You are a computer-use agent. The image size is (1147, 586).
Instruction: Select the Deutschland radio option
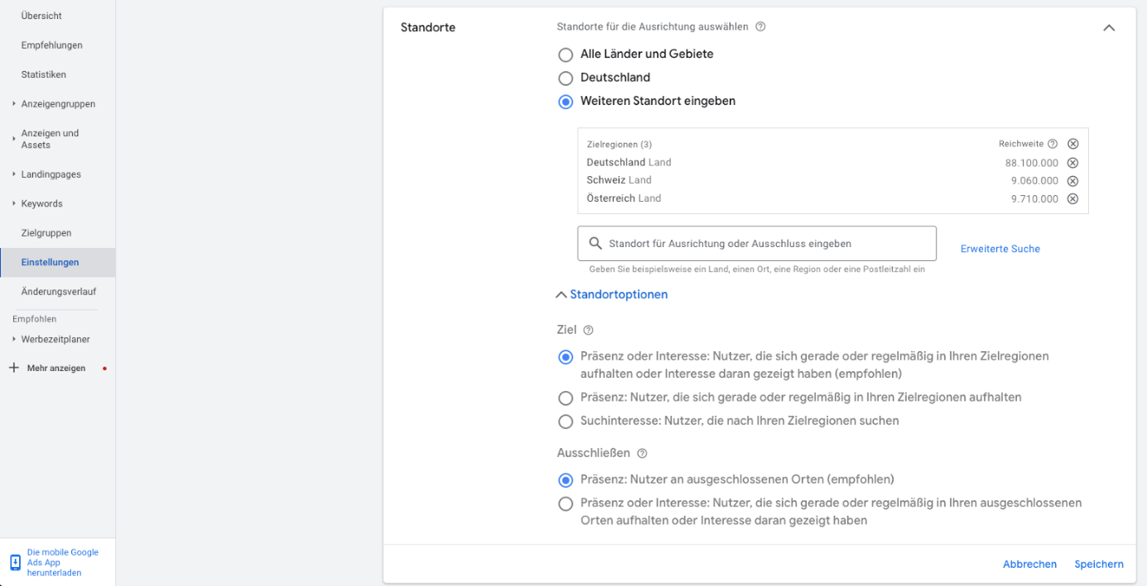click(565, 79)
